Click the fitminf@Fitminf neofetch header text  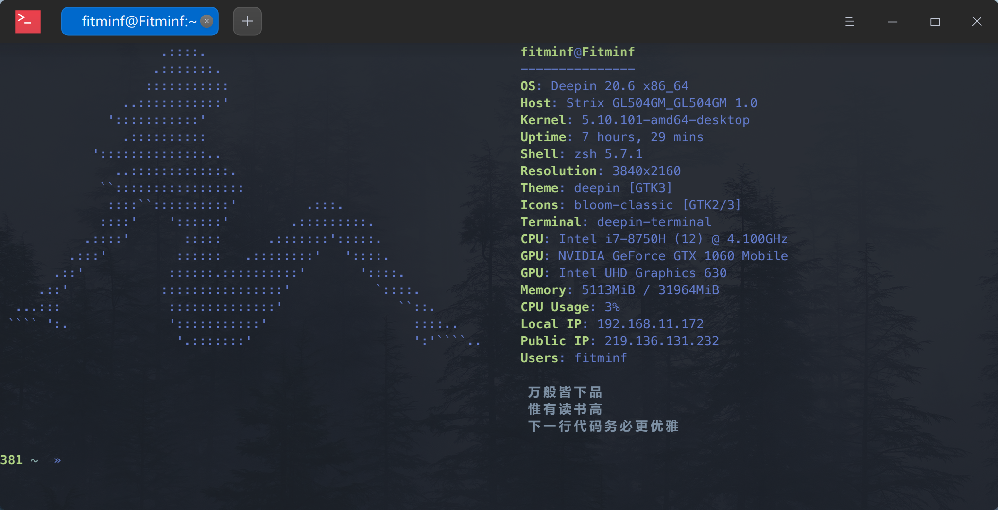tap(578, 52)
